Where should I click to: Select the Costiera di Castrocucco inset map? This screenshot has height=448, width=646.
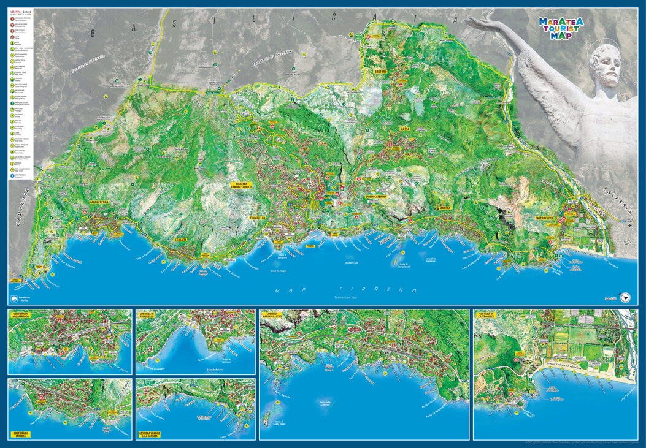[555, 374]
